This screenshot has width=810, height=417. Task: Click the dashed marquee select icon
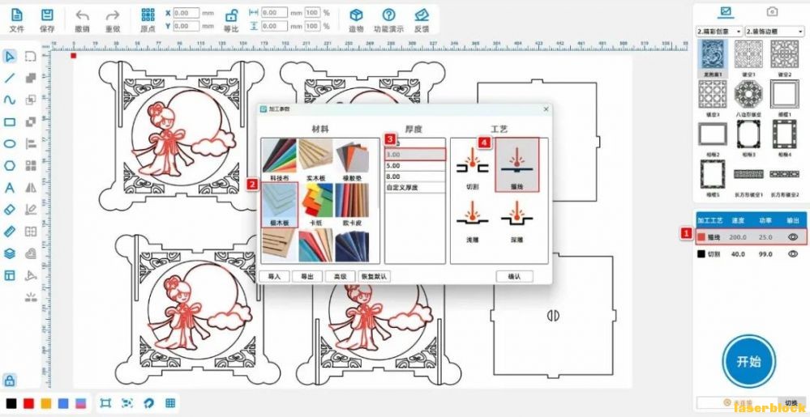pyautogui.click(x=31, y=56)
